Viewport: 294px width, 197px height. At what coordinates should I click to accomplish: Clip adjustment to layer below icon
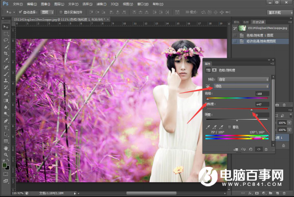pos(236,149)
